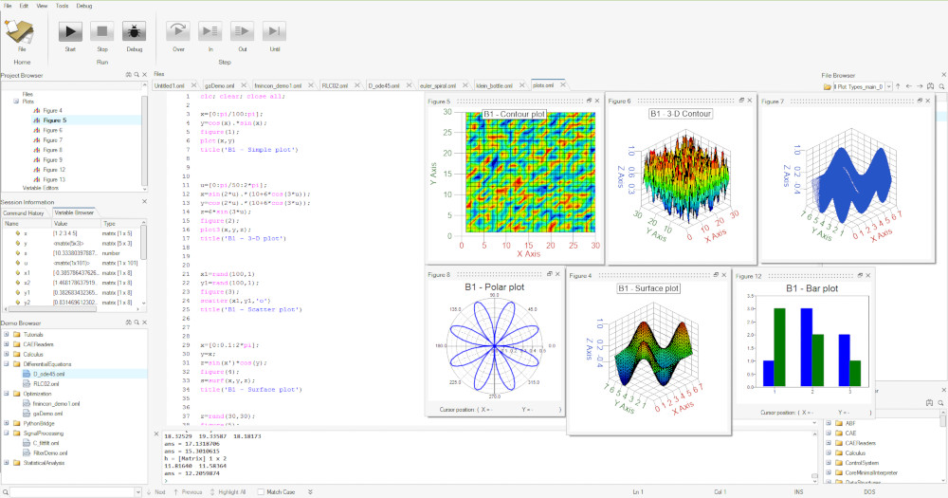Open the File icon in Home group
This screenshot has height=498, width=948.
[22, 32]
